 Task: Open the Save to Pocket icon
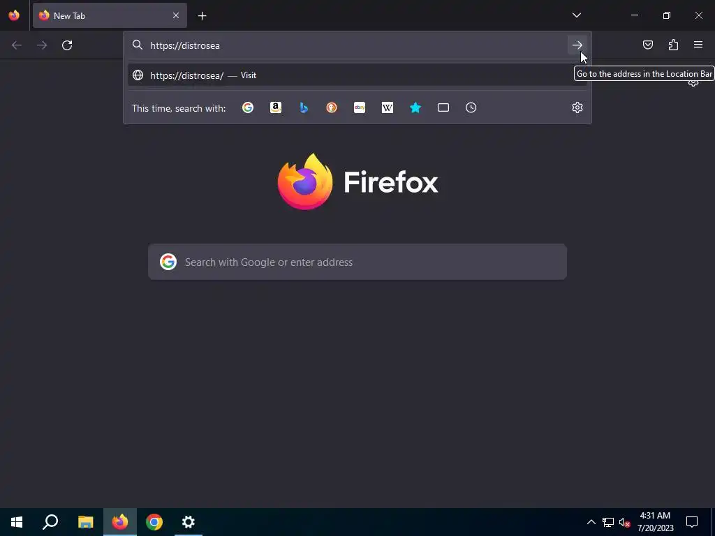point(647,45)
